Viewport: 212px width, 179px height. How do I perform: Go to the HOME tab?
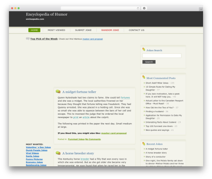click(x=34, y=30)
